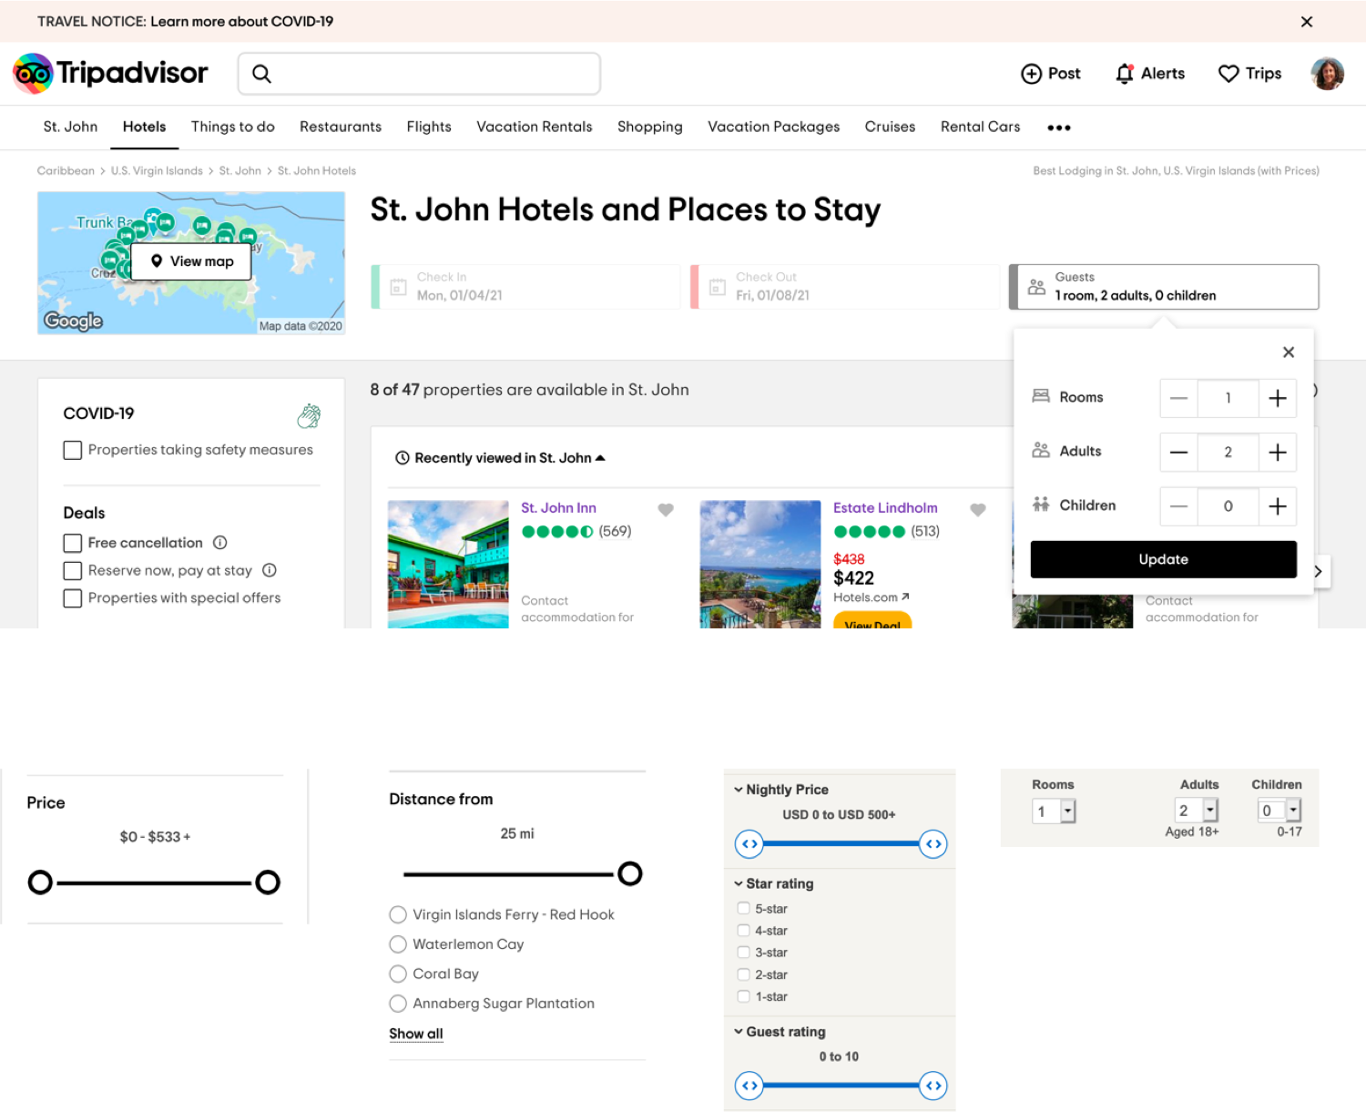Image resolution: width=1366 pixels, height=1112 pixels.
Task: Open St. John Inn link
Action: pyautogui.click(x=558, y=508)
